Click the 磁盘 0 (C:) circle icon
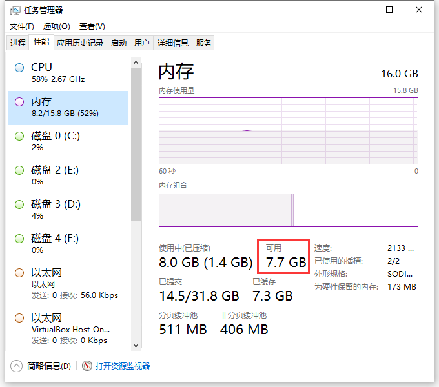The image size is (439, 387). tap(19, 136)
